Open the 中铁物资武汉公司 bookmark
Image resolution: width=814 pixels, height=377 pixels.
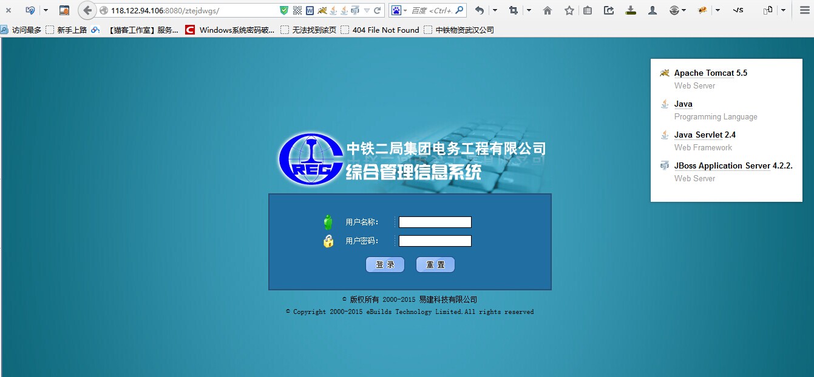(x=459, y=30)
